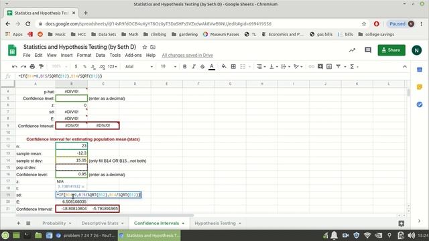
Task: Click the merge cells icon
Action: [x=243, y=66]
